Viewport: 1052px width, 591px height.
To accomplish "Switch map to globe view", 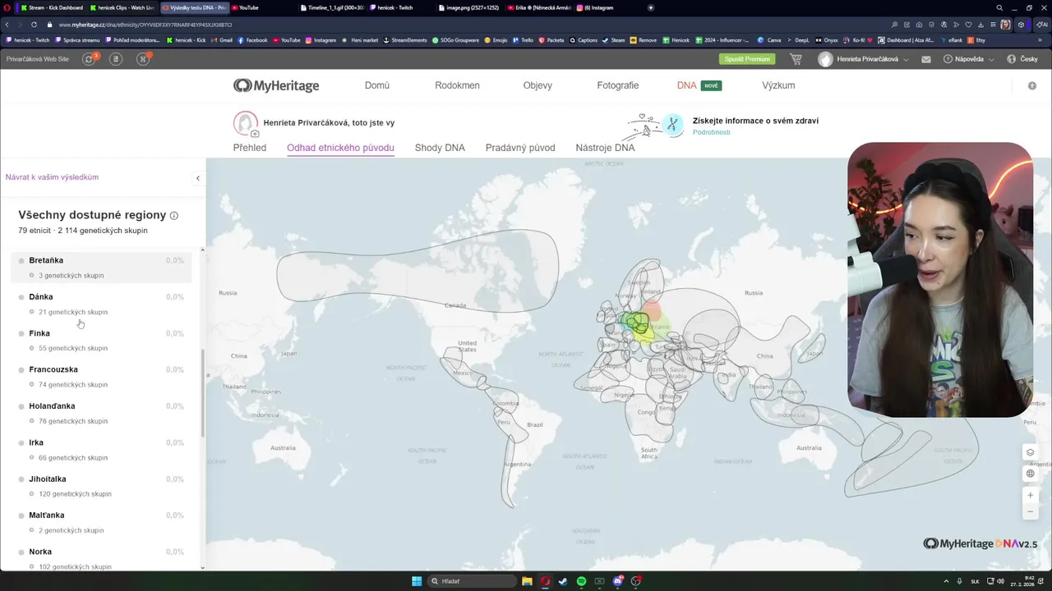I will click(x=1030, y=474).
